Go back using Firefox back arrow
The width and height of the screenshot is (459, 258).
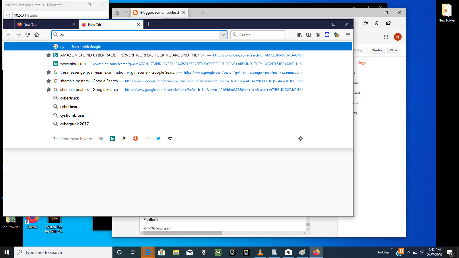(9, 35)
